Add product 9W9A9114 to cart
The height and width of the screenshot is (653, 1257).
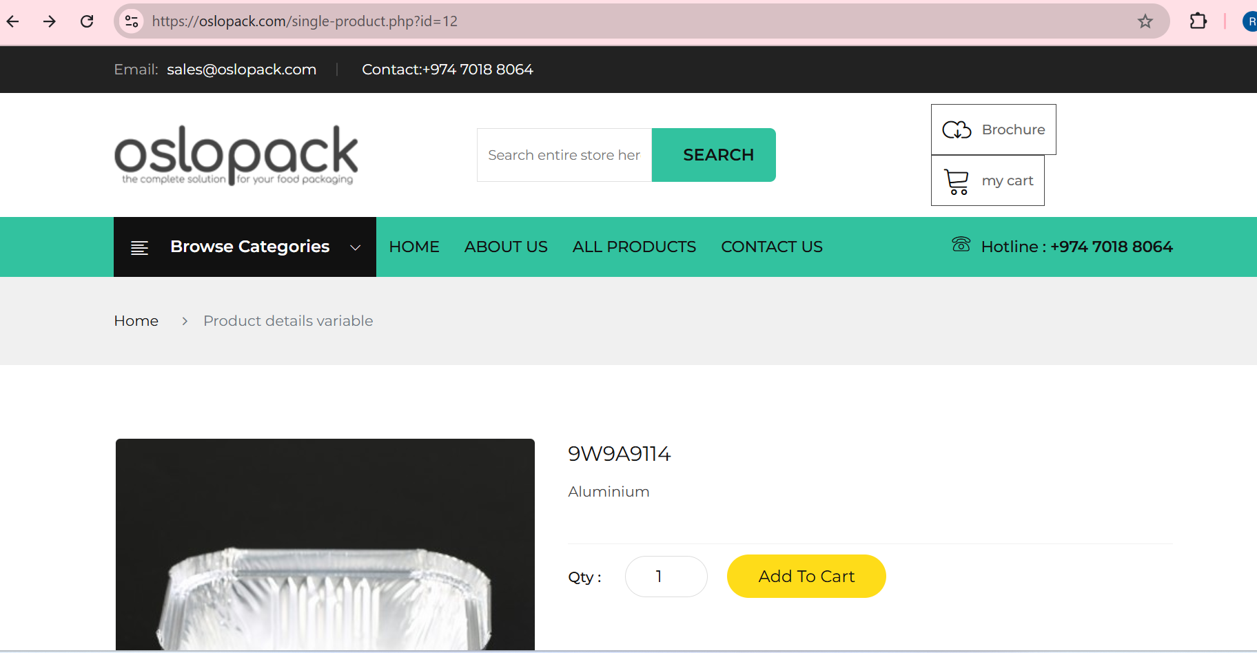(x=806, y=577)
